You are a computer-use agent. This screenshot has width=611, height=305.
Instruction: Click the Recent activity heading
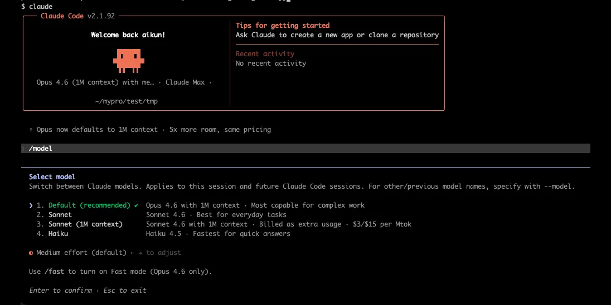[265, 53]
